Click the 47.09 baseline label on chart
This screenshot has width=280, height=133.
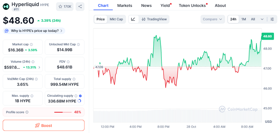(99, 67)
